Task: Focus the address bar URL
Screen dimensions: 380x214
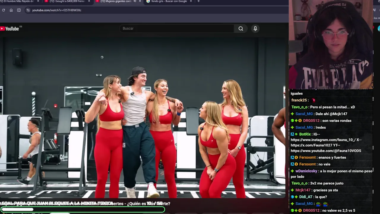Action: [x=57, y=10]
